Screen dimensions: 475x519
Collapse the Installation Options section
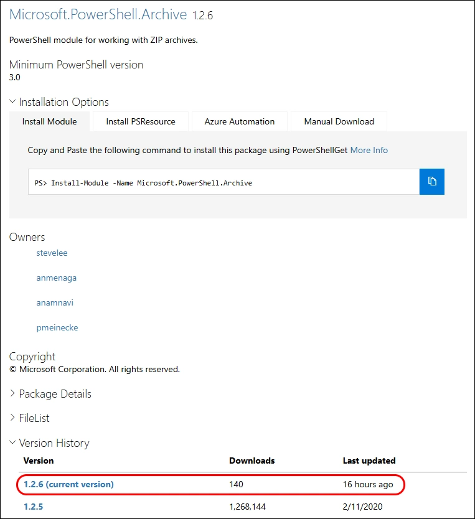[x=59, y=102]
